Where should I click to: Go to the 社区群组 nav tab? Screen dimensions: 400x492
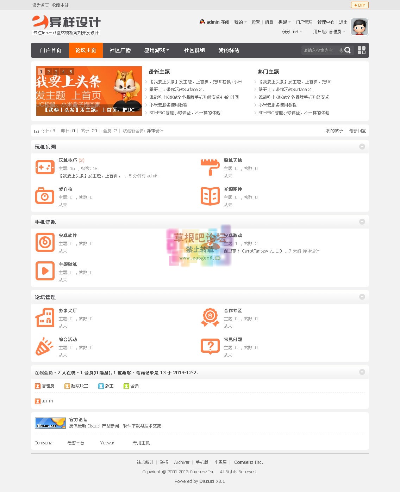tap(194, 50)
